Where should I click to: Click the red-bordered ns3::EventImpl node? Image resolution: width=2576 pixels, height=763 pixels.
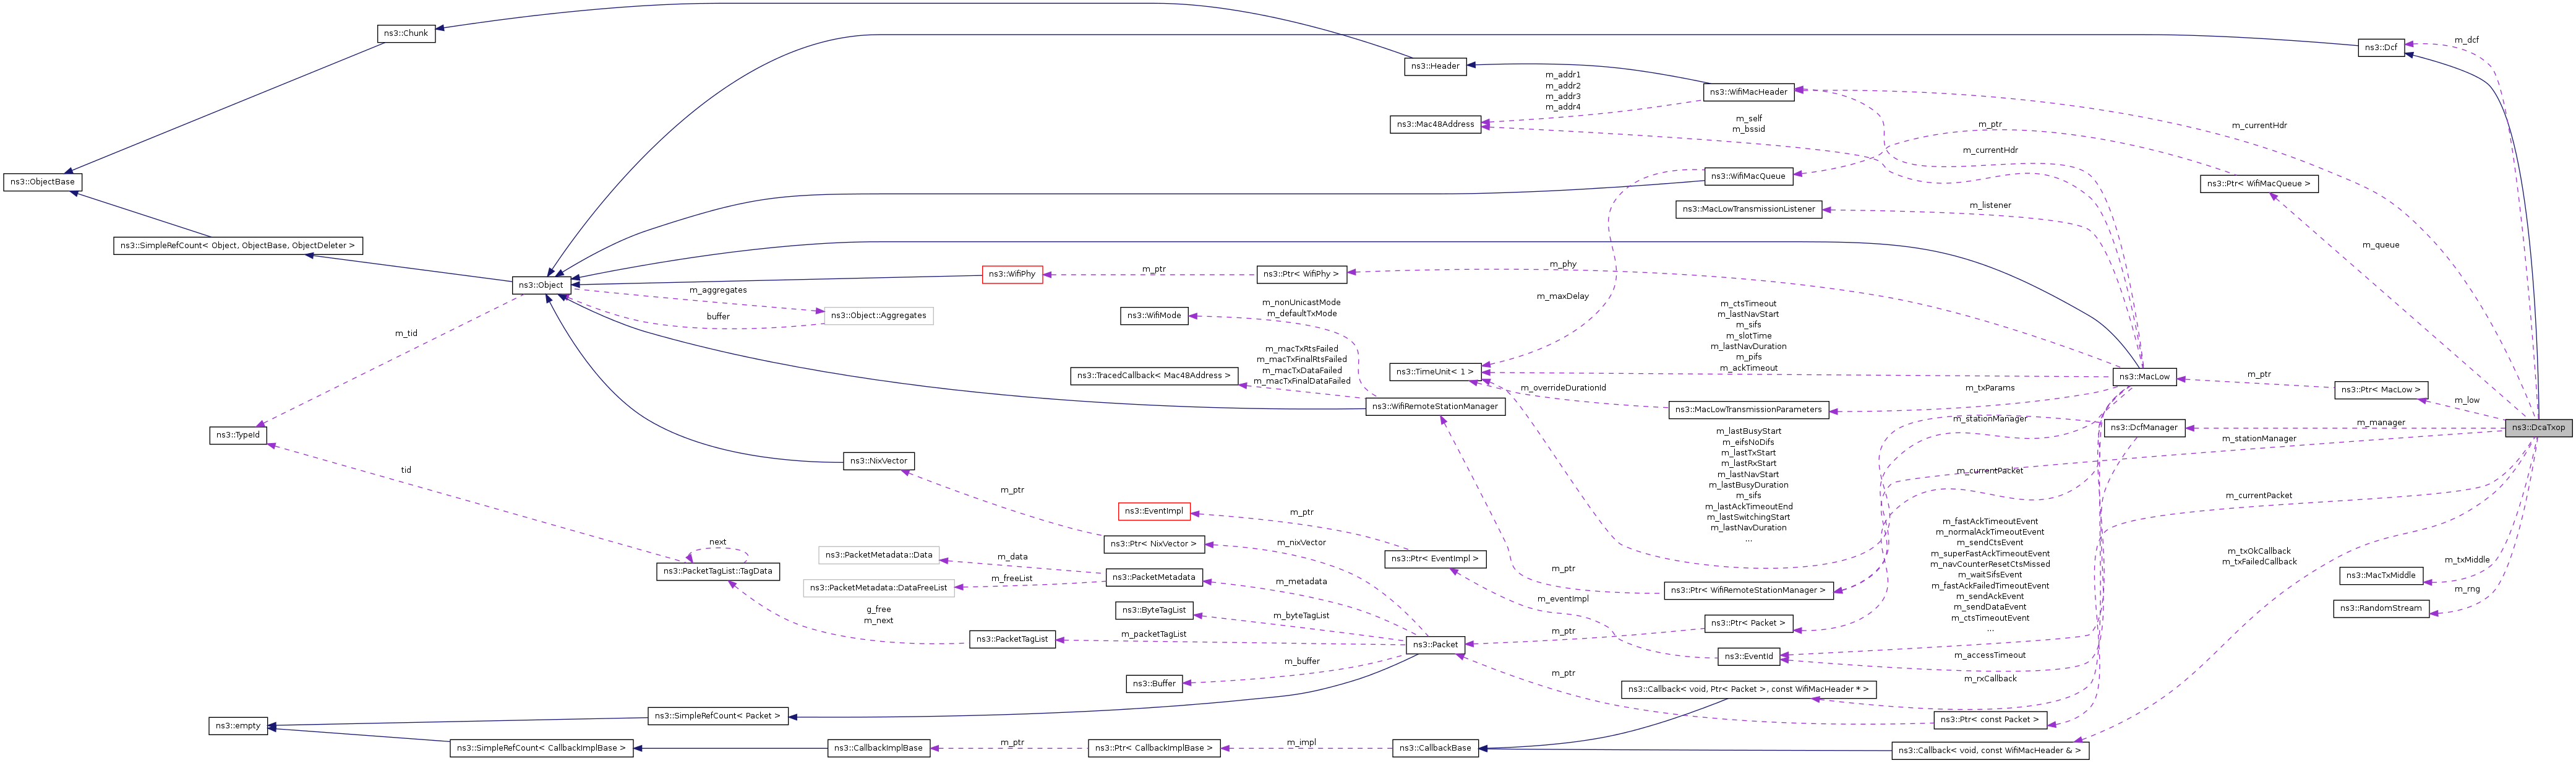pos(1154,512)
